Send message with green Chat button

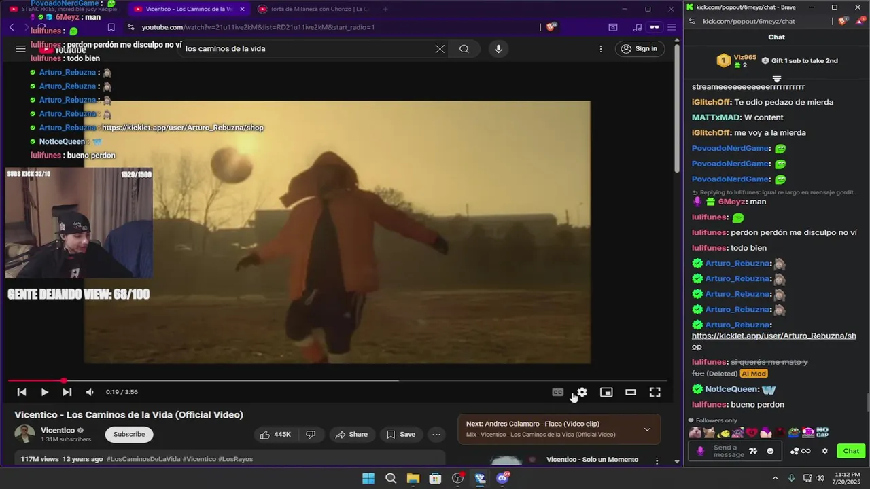tap(851, 451)
